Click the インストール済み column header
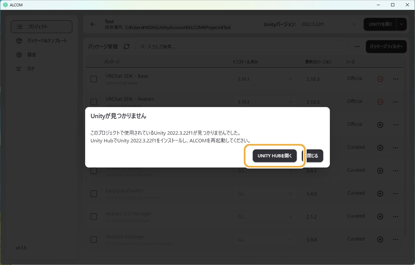 (245, 62)
